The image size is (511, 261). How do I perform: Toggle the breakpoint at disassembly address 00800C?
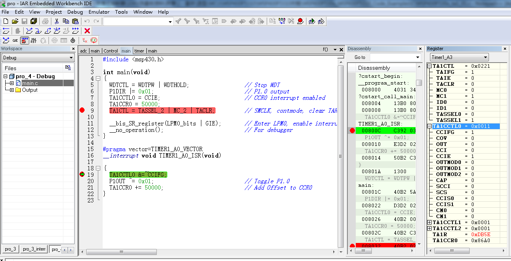352,130
